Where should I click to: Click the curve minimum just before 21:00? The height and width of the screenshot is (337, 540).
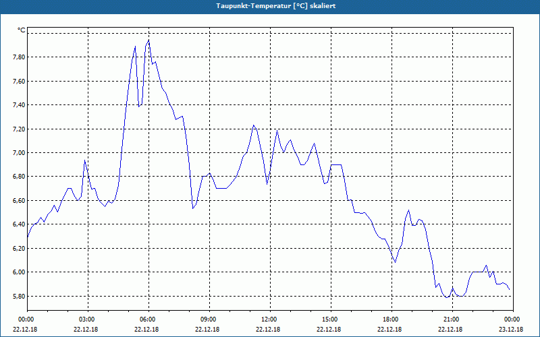pos(447,297)
